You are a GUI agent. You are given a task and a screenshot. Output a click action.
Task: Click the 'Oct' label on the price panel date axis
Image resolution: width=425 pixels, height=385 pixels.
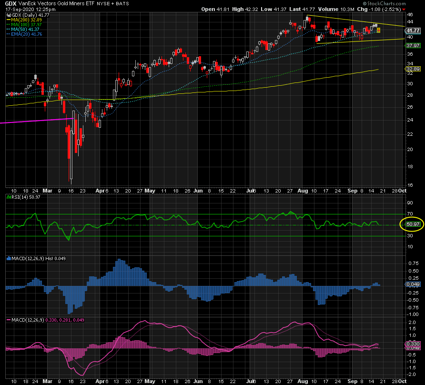click(x=402, y=191)
